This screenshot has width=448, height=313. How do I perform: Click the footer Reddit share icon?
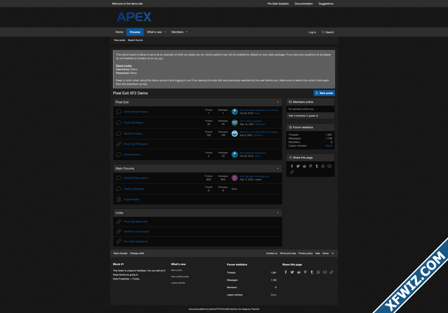(299, 272)
